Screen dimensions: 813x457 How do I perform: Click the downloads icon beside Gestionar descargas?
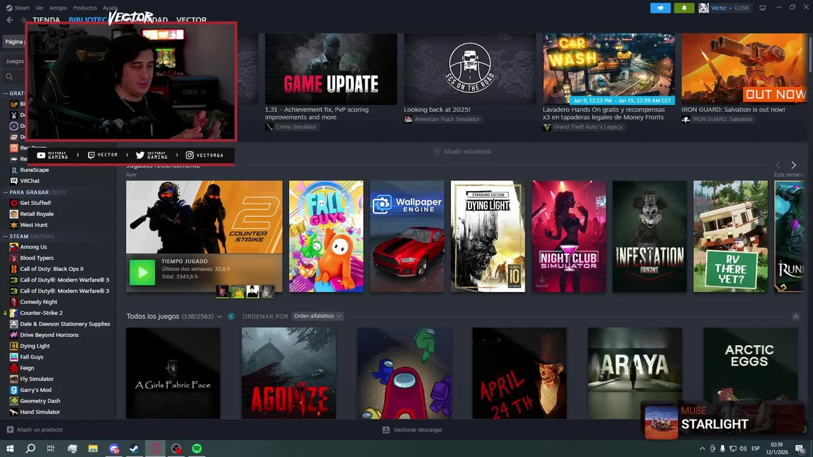pyautogui.click(x=386, y=430)
